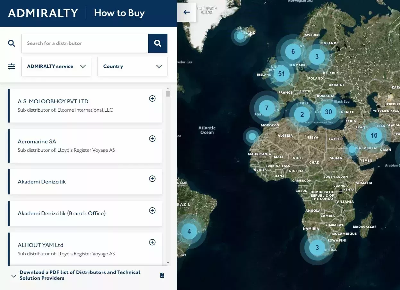Click the magnifier icon left of search field
This screenshot has width=400, height=290.
point(12,43)
